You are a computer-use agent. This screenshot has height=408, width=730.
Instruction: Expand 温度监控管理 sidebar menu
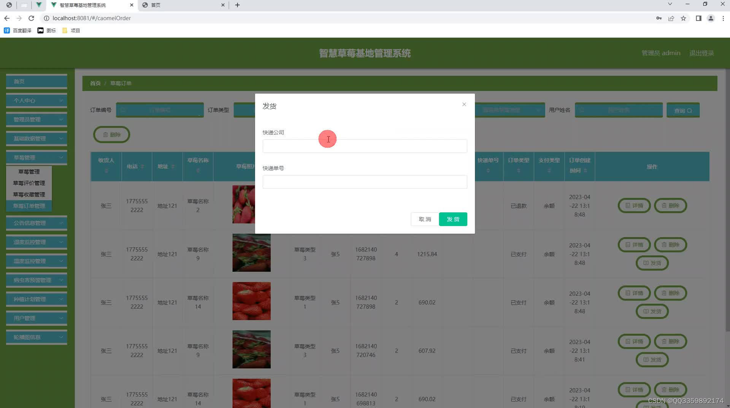[x=36, y=261]
